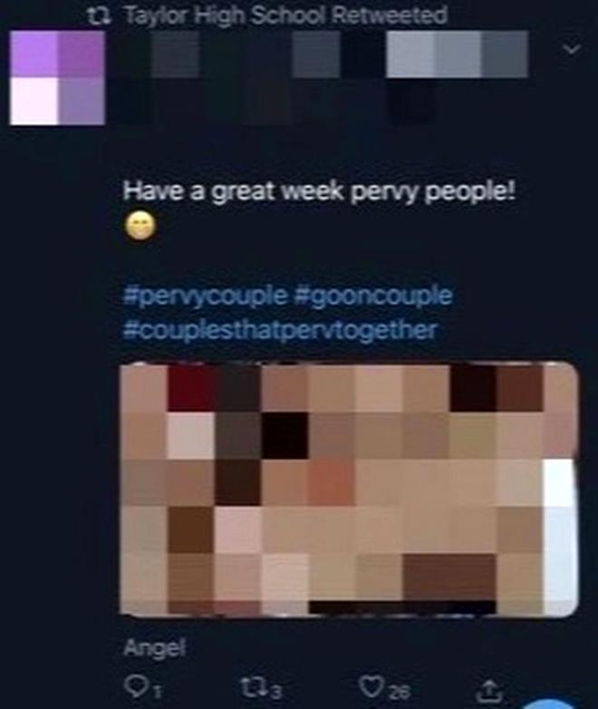Viewport: 598px width, 709px height.
Task: Open the #gooncouple hashtag
Action: [x=373, y=296]
